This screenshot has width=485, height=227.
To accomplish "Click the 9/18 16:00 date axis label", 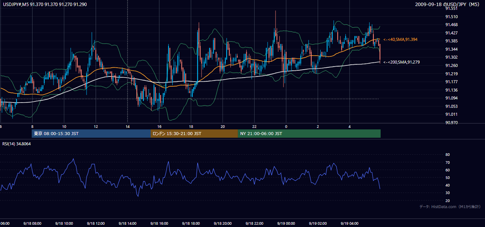I will point(159,224).
